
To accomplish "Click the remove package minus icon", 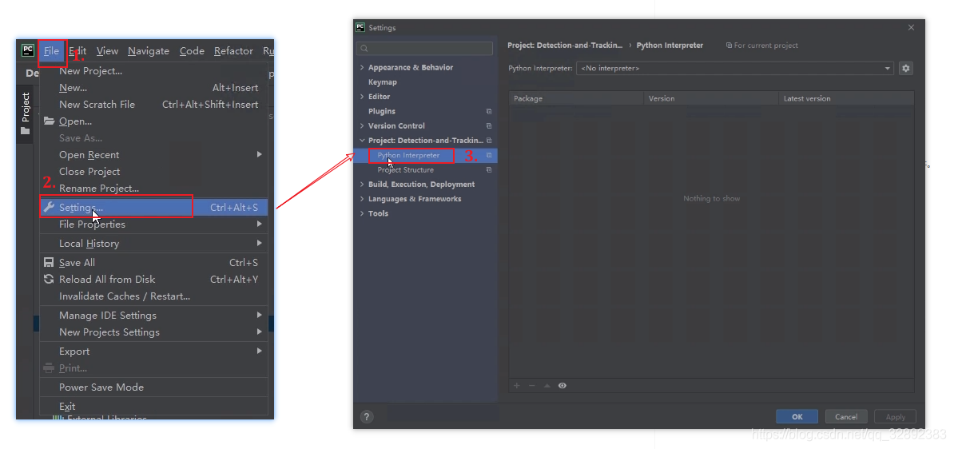I will point(532,386).
